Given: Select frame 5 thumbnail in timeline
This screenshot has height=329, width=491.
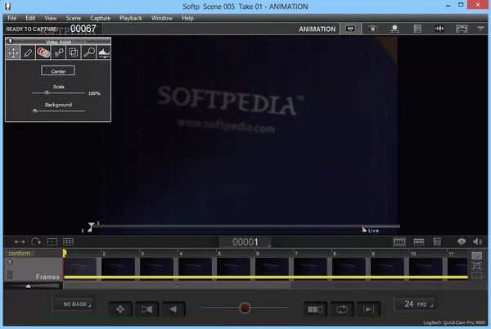Looking at the screenshot, I should coord(233,267).
